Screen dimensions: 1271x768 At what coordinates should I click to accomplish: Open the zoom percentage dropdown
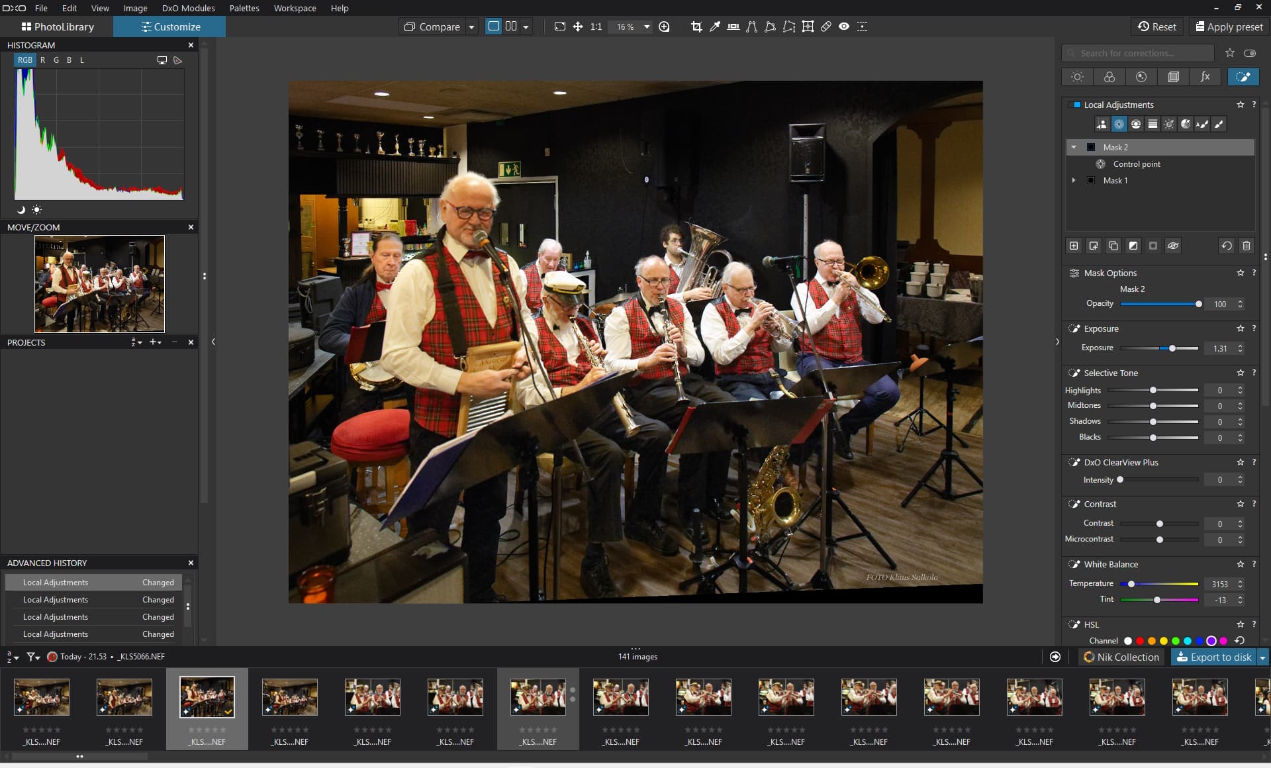click(x=647, y=26)
